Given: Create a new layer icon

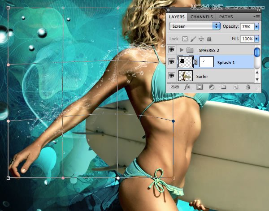Looking at the screenshot, I should pos(236,87).
